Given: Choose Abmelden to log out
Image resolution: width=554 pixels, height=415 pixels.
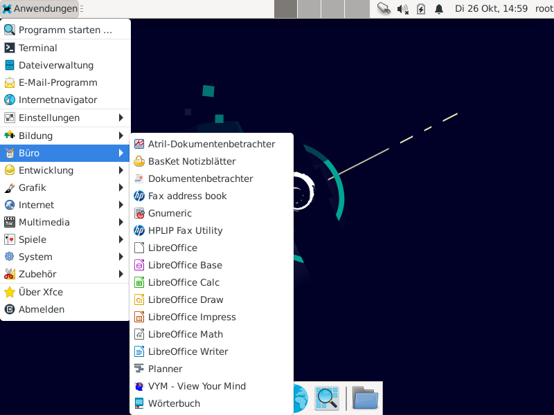Looking at the screenshot, I should coord(42,309).
